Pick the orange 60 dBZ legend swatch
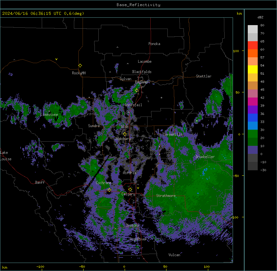 pyautogui.click(x=253, y=53)
